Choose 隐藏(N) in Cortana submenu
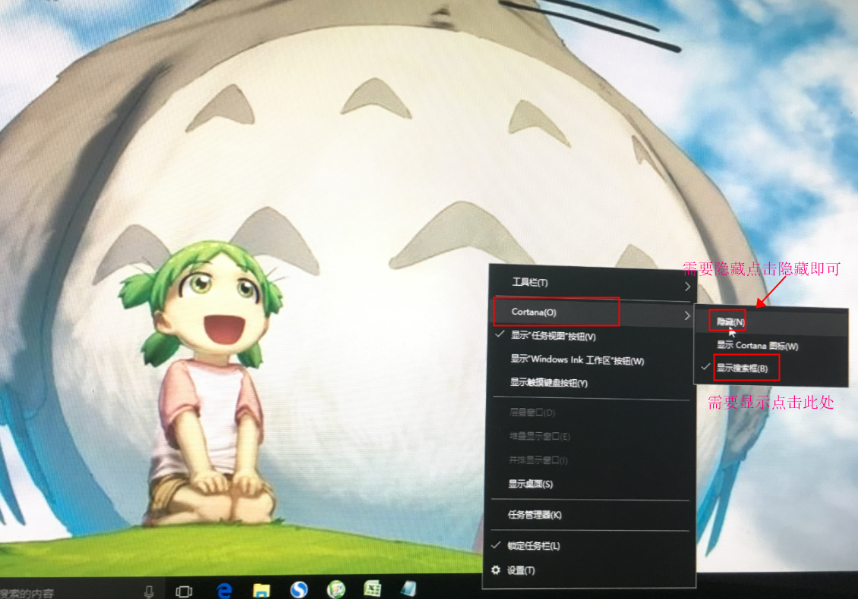Image resolution: width=858 pixels, height=599 pixels. [771, 322]
